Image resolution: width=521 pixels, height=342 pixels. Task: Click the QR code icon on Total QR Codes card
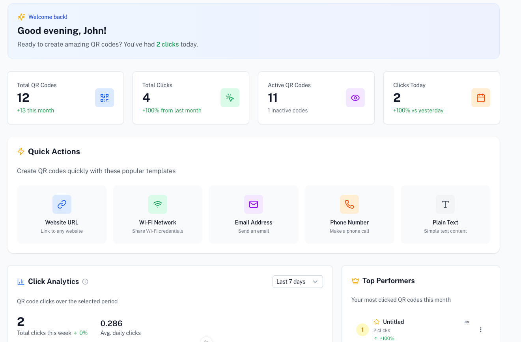(x=105, y=97)
